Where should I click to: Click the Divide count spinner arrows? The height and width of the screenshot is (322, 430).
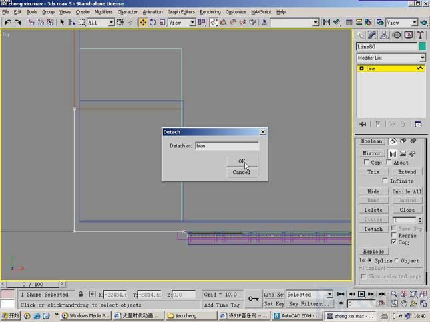click(420, 220)
